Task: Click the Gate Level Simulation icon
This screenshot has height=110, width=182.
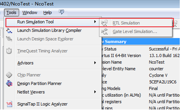Action: tap(104, 32)
